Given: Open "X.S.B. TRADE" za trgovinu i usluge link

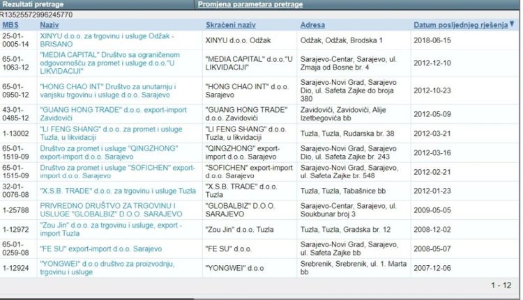Looking at the screenshot, I should coord(118,191).
